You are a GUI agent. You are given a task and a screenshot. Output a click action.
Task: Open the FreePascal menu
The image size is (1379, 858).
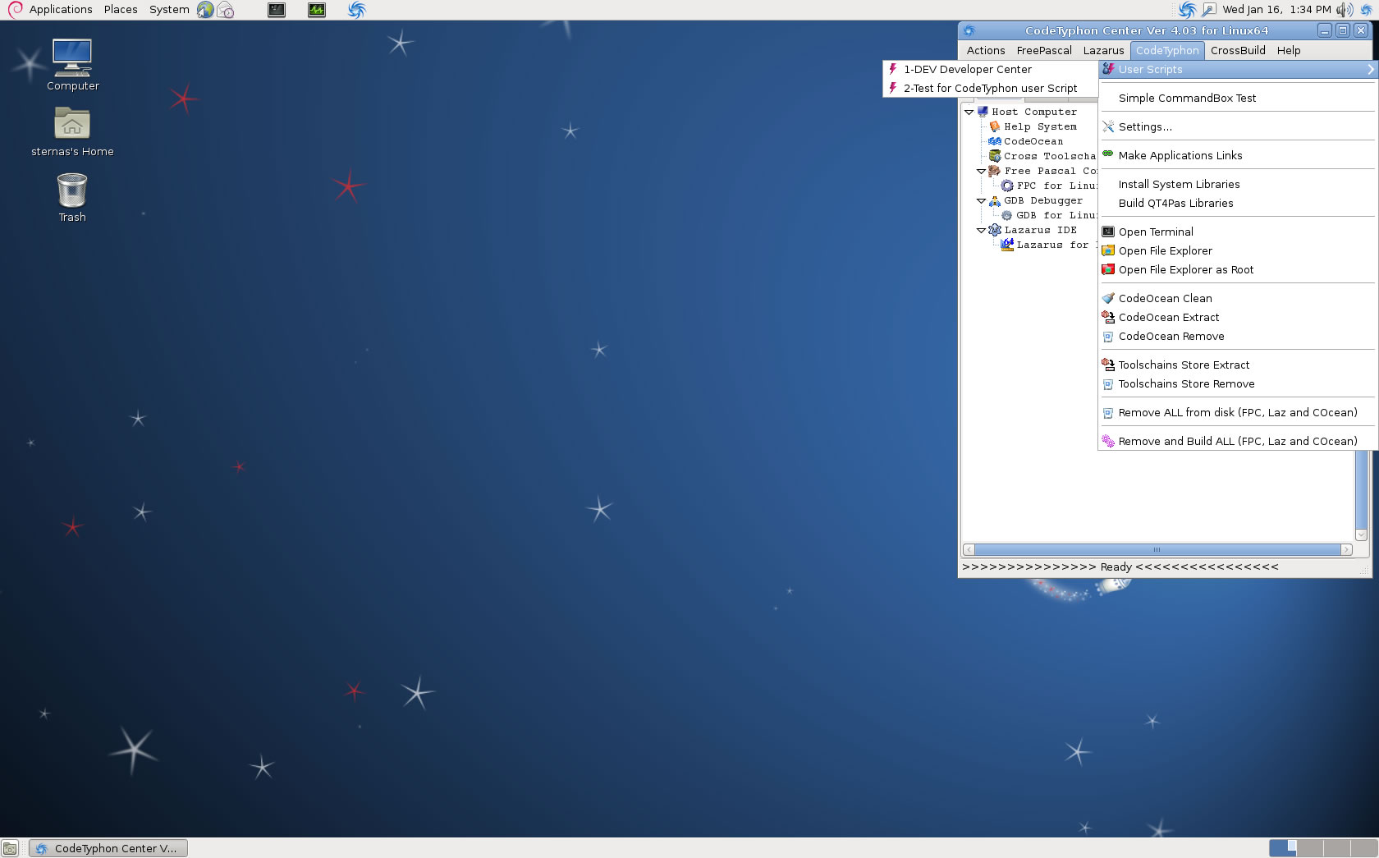[x=1044, y=50]
